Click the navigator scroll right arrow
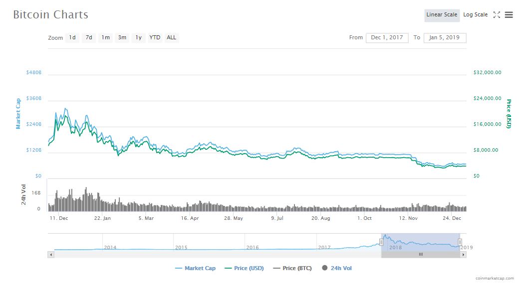The image size is (522, 290). [x=463, y=254]
